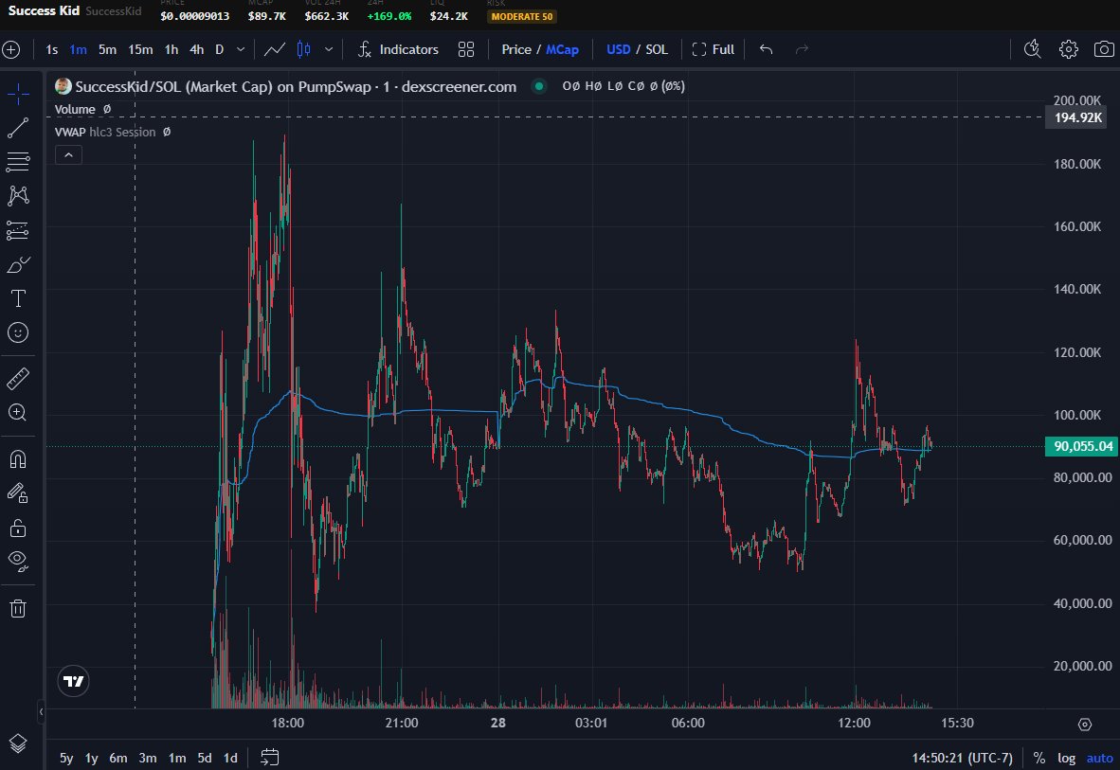
Task: Toggle log scale mode
Action: click(x=1066, y=758)
